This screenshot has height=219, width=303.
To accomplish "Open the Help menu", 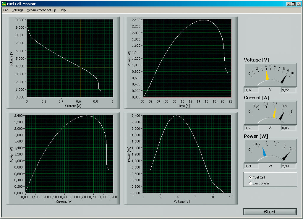I will (x=62, y=10).
